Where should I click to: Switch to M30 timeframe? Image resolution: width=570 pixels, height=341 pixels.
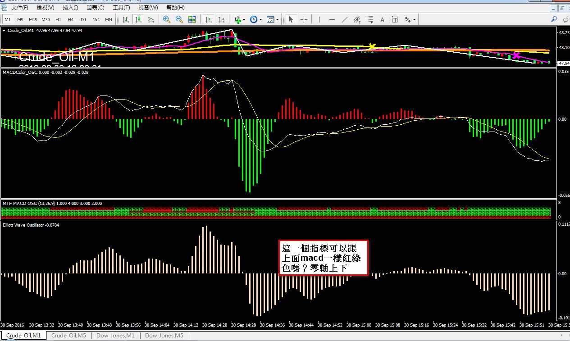point(46,19)
